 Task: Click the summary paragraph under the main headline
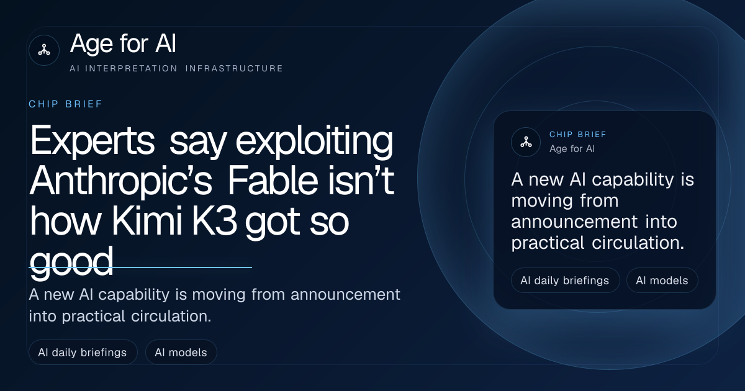coord(215,305)
